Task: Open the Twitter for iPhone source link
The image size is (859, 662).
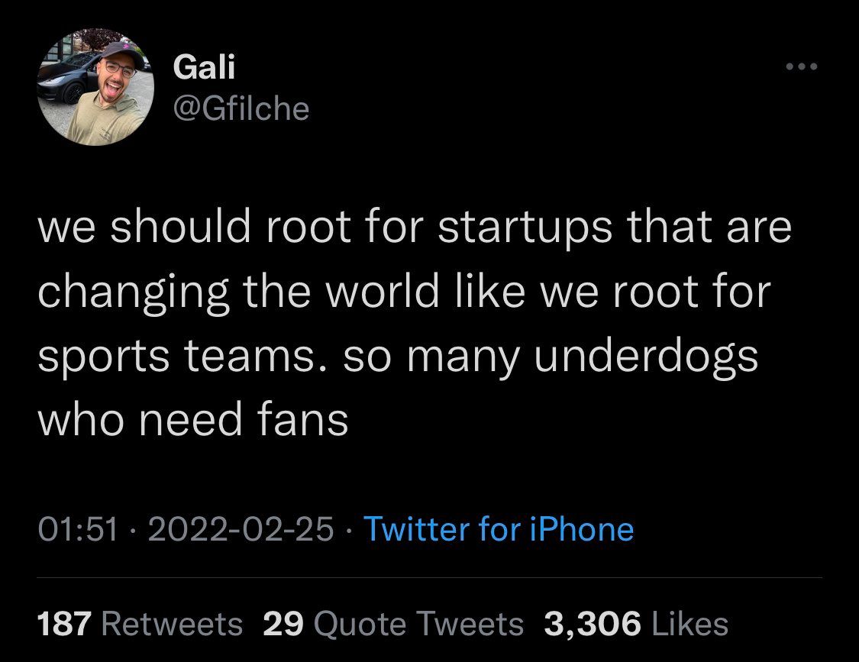Action: tap(498, 529)
